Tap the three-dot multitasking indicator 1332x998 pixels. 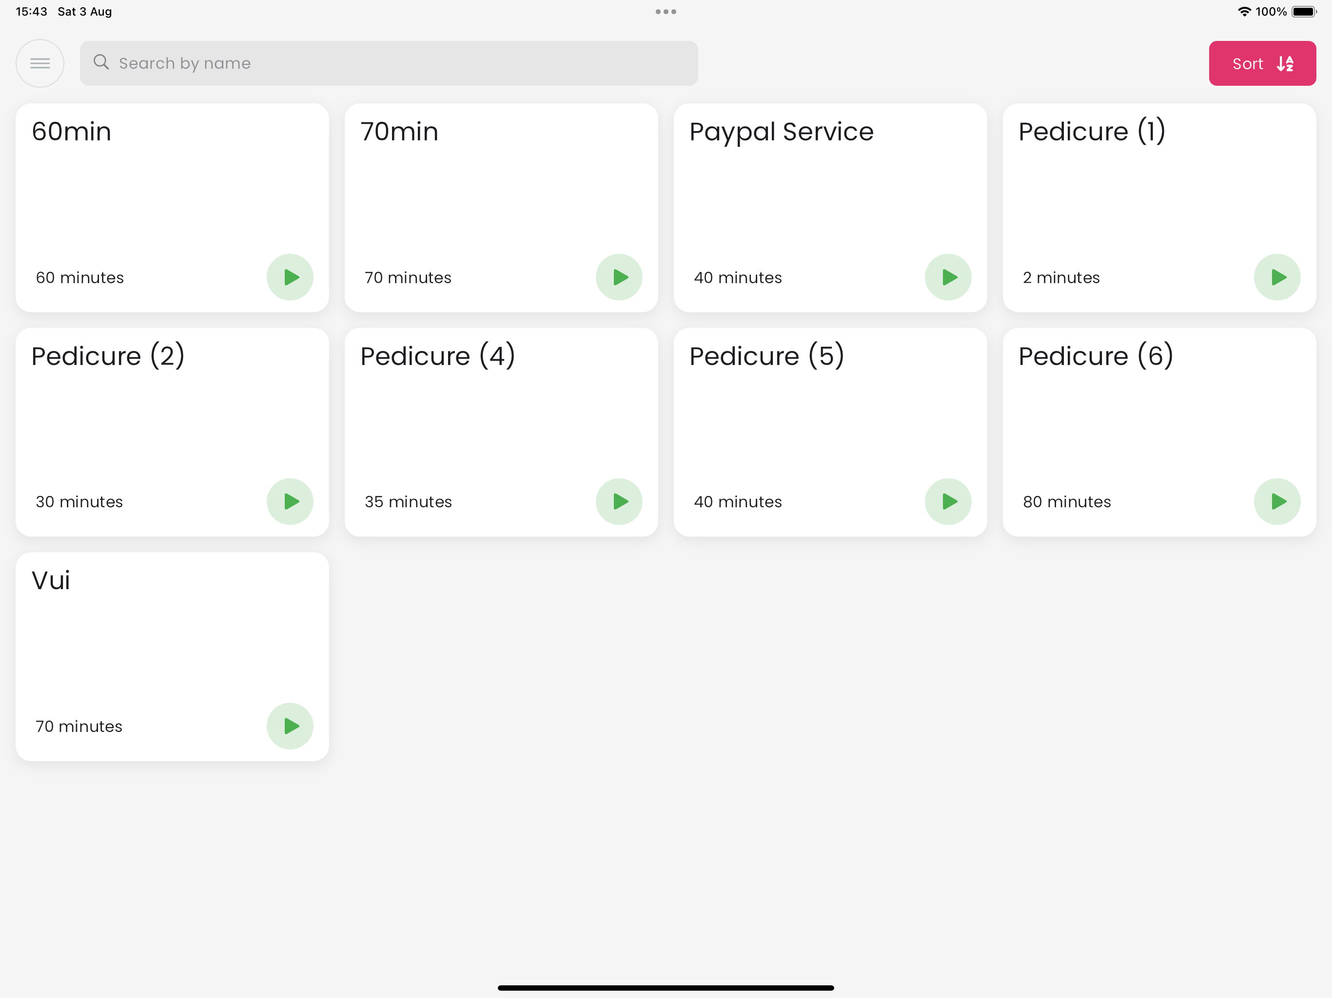click(x=666, y=11)
